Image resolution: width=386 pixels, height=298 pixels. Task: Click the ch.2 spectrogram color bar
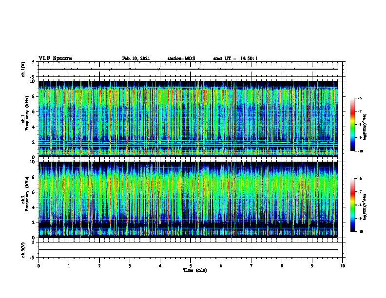352,205
